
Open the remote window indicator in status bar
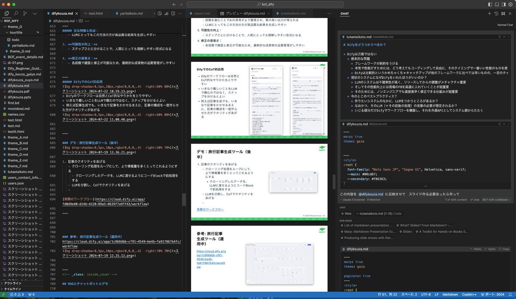pyautogui.click(x=4, y=295)
